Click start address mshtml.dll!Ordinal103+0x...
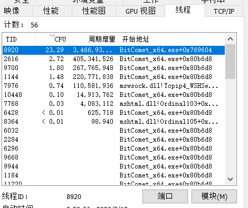 (x=169, y=104)
